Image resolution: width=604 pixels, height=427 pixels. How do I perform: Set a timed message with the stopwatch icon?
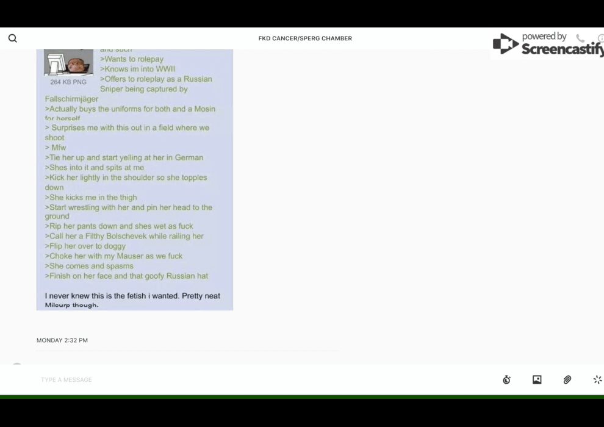coord(506,380)
